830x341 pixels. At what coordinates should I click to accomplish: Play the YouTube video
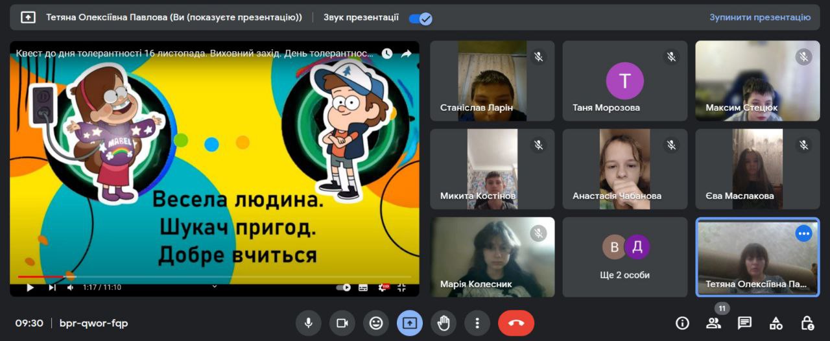tap(30, 287)
